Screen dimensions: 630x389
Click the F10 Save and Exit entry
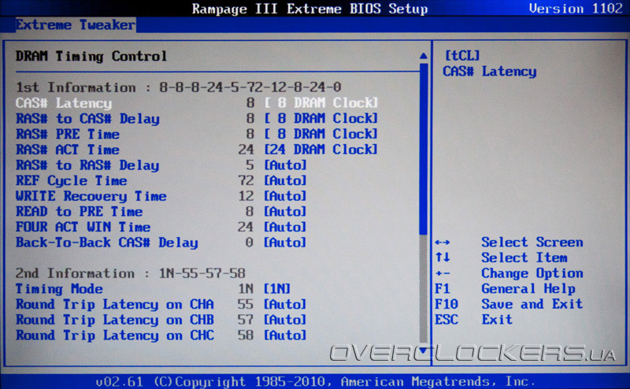tap(509, 304)
